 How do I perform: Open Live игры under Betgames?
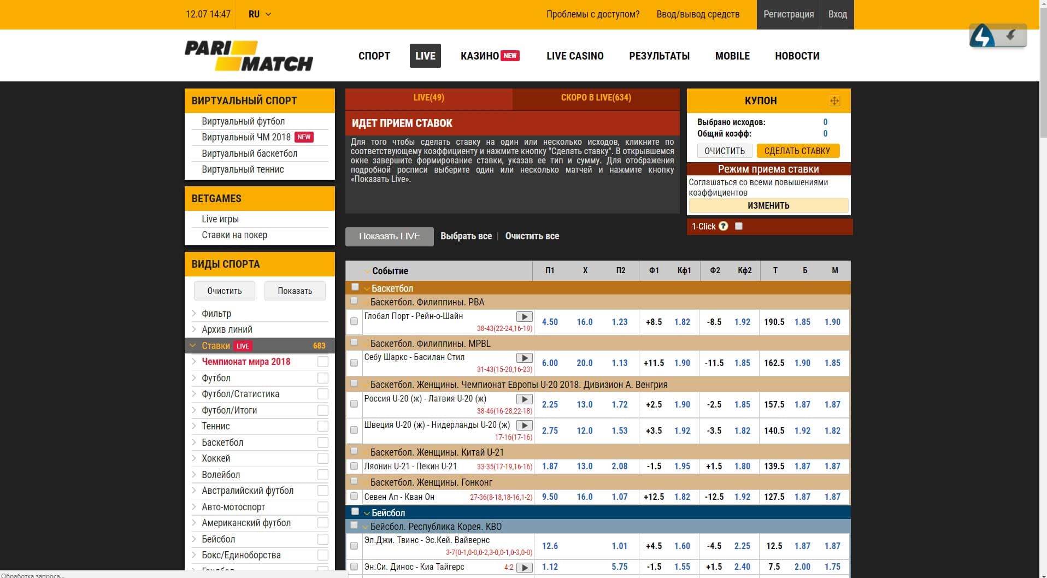coord(220,219)
